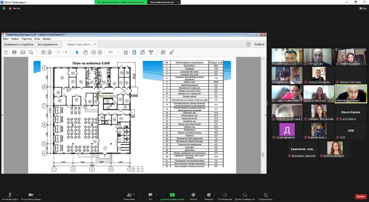Click Увійти sign-in link in Acrobat

pos(259,44)
